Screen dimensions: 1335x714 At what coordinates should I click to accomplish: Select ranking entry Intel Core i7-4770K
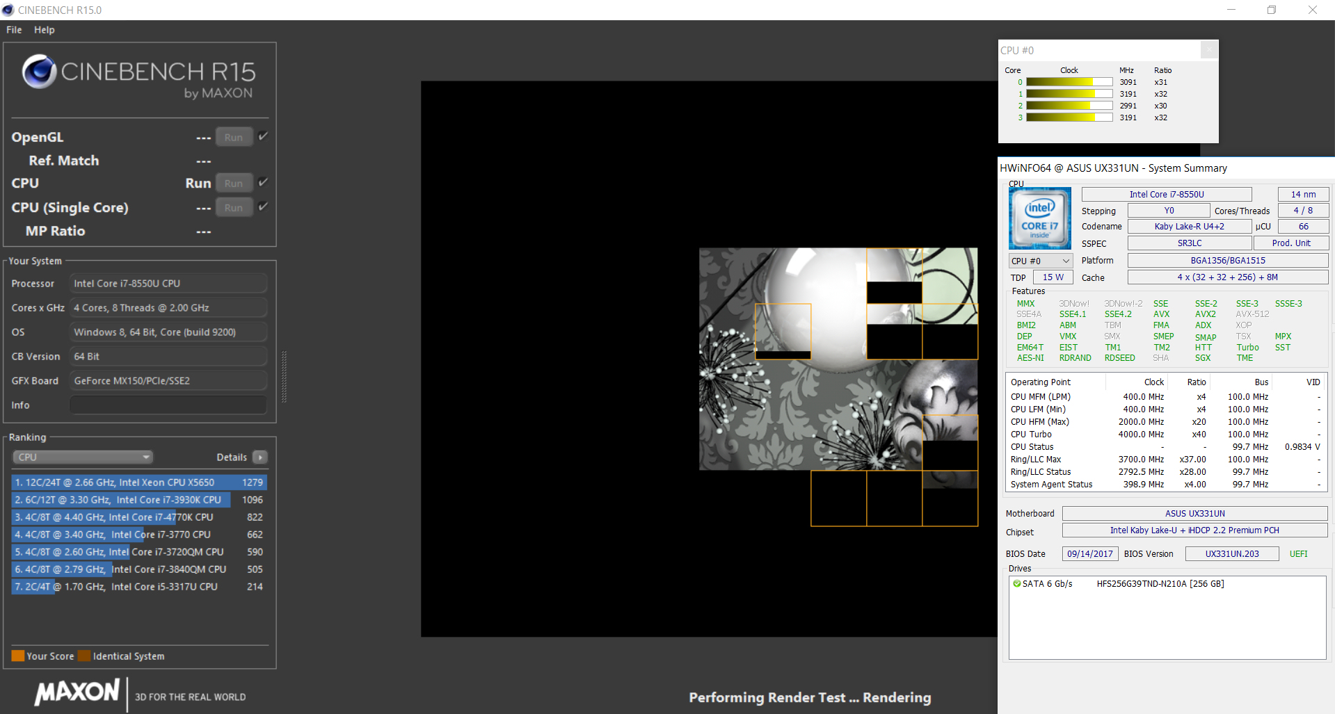point(139,517)
